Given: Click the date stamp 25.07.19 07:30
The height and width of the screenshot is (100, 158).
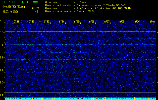Looking at the screenshot, I should (x=11, y=12).
